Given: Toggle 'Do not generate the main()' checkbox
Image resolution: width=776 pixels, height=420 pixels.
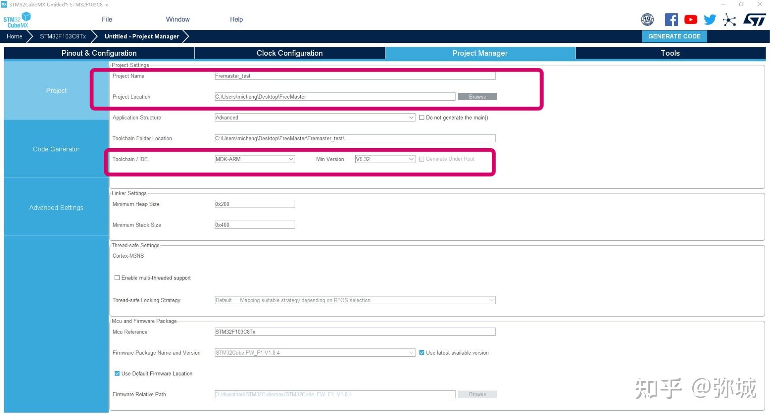Looking at the screenshot, I should coord(422,118).
